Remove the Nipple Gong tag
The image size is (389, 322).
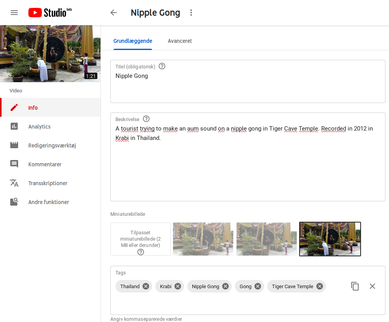click(x=225, y=286)
